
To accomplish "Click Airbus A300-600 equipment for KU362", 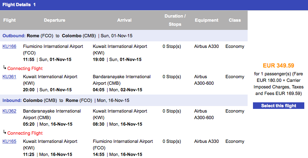I will pos(204,114).
